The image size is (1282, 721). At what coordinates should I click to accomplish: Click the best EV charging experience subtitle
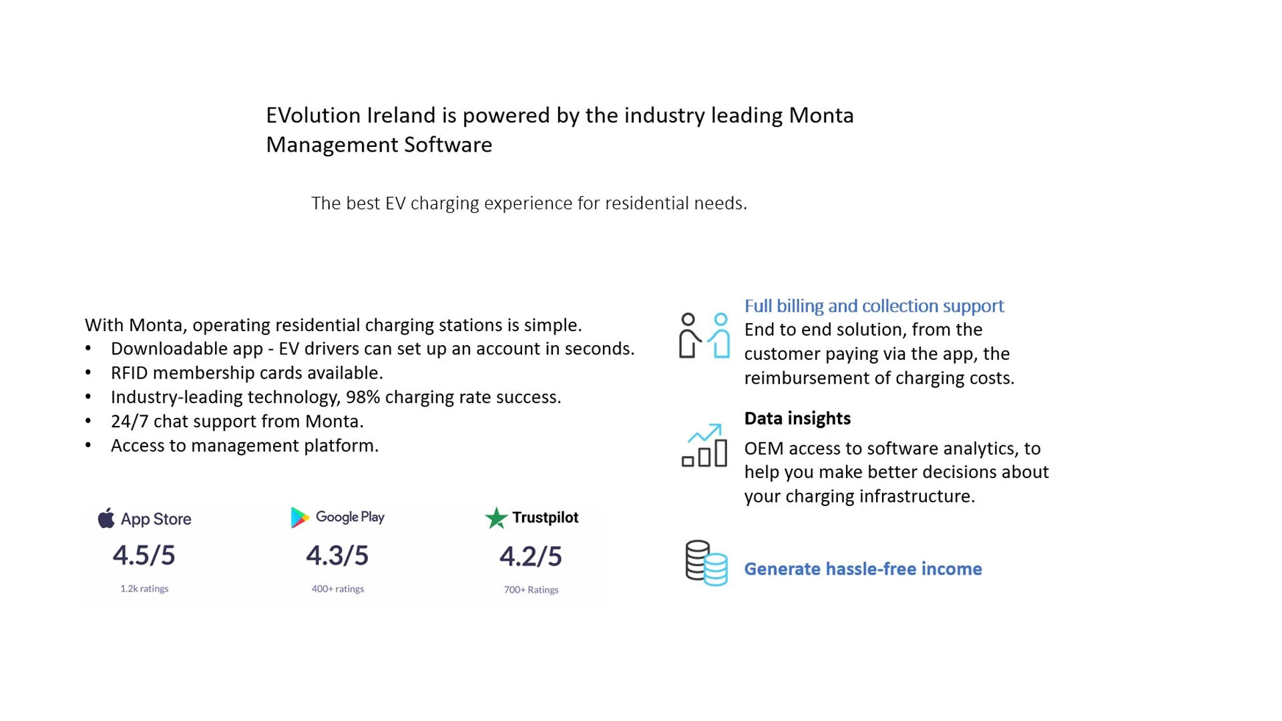pyautogui.click(x=529, y=203)
